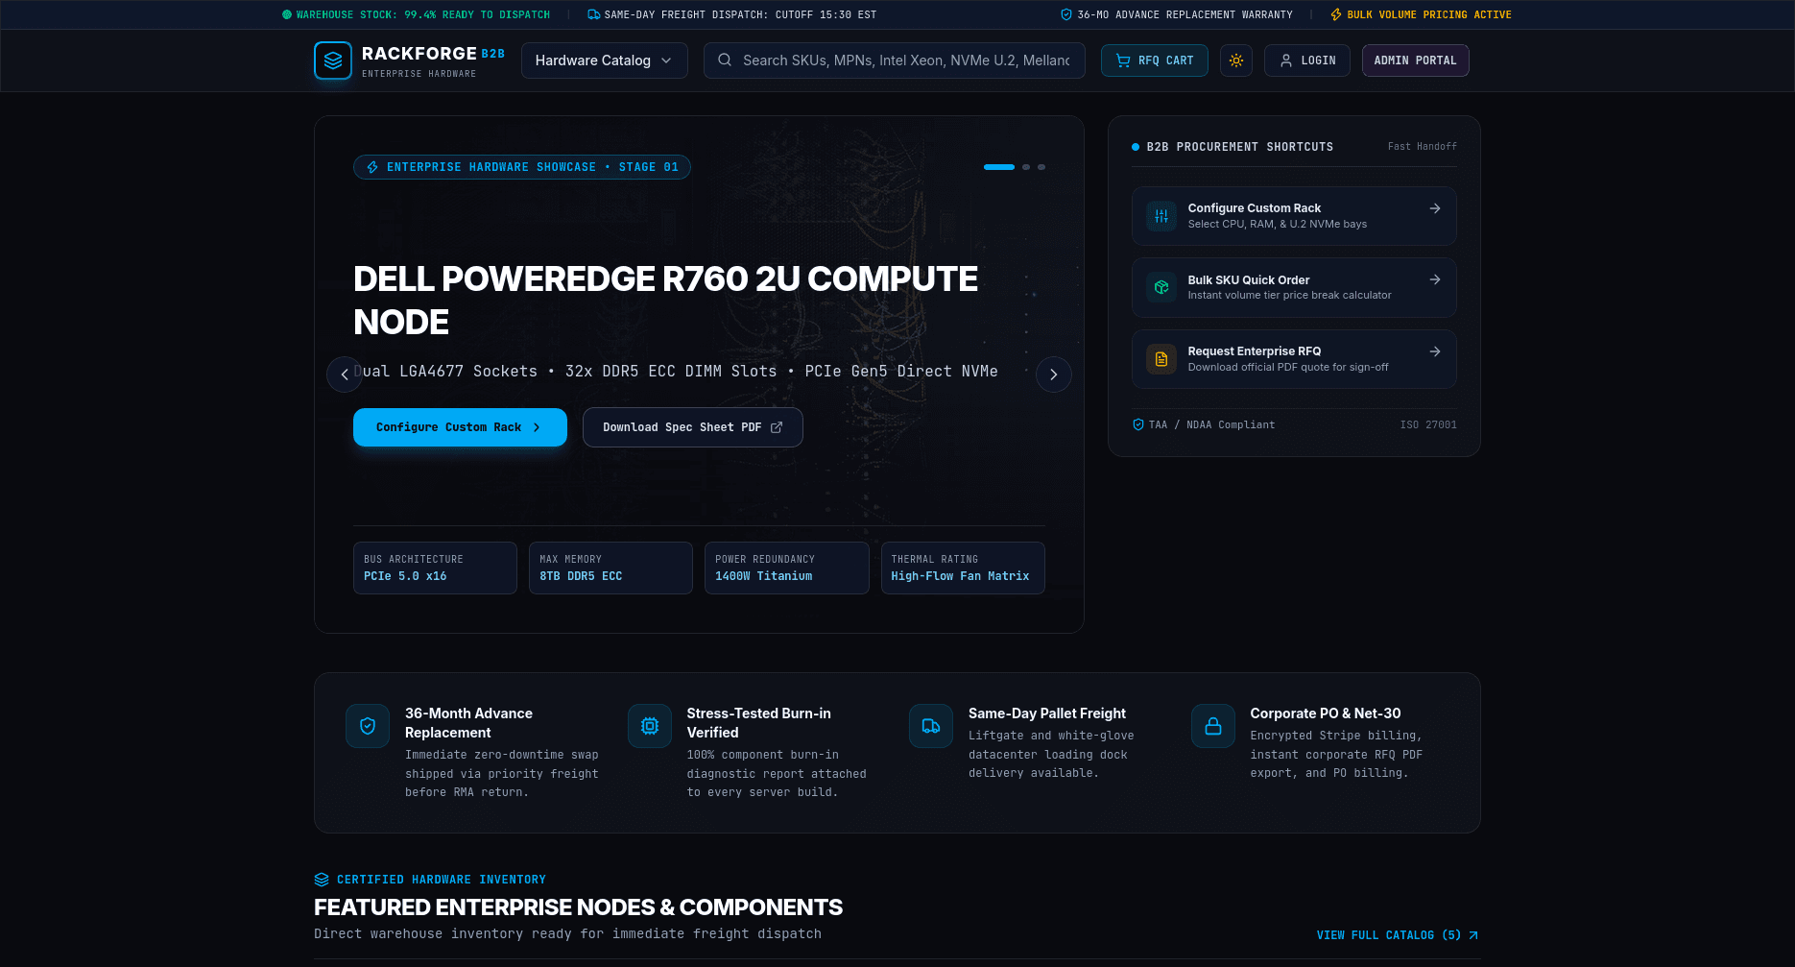Click the shield icon for 36-Month Advance Replacement

(368, 726)
